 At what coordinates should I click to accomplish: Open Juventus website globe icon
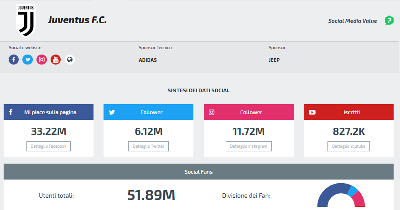pyautogui.click(x=70, y=60)
